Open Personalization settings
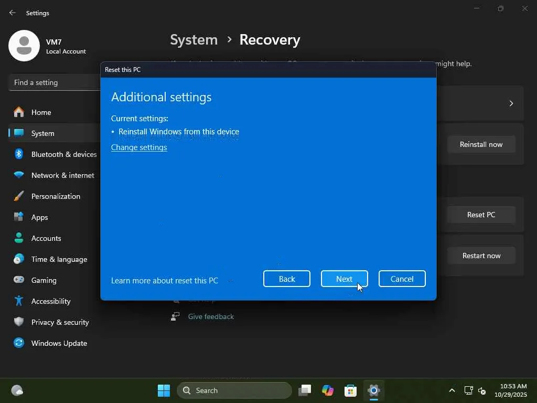 point(55,196)
